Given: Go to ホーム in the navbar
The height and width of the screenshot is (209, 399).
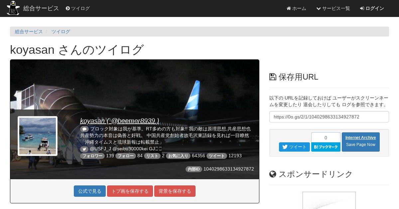Looking at the screenshot, I should [x=296, y=8].
